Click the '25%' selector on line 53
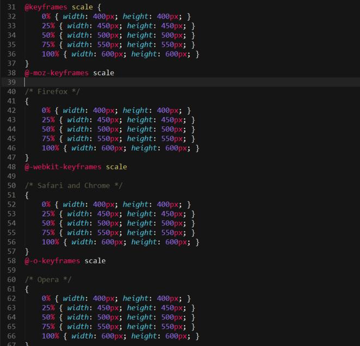Screen dimensions: 360x346 [x=48, y=214]
